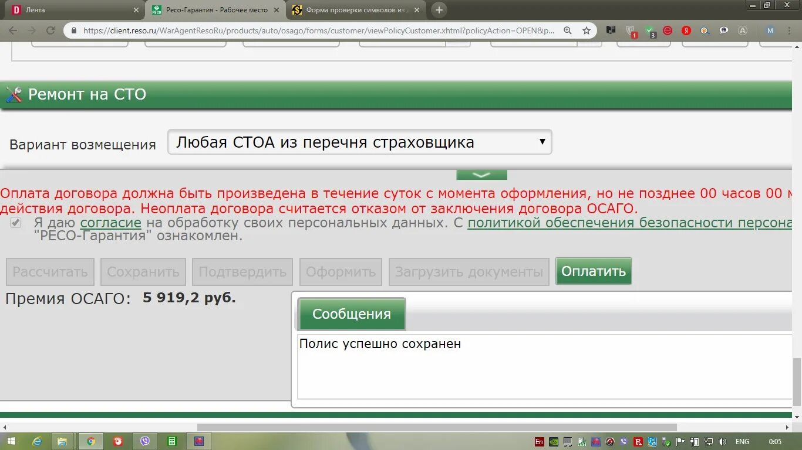Click the NVIDIA tray icon
This screenshot has width=802, height=450.
click(554, 442)
